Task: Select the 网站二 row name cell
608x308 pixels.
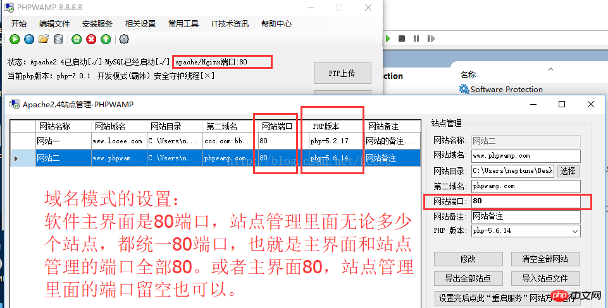Action: pyautogui.click(x=64, y=158)
